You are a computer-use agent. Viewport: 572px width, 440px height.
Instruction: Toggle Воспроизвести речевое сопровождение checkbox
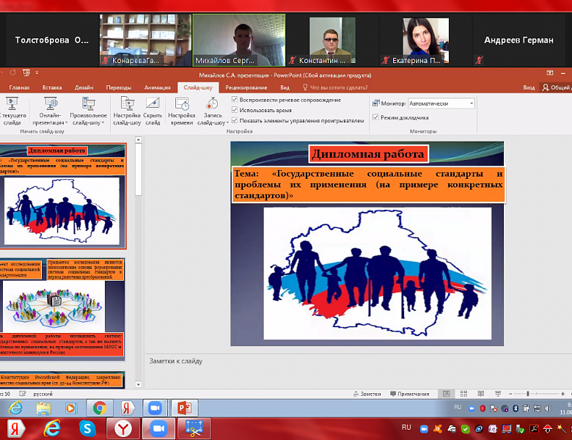pos(235,100)
